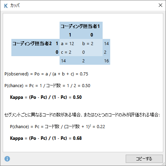Close the カッパ dialog window

tap(160, 5)
